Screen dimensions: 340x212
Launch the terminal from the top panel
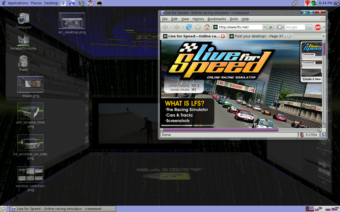point(99,3)
